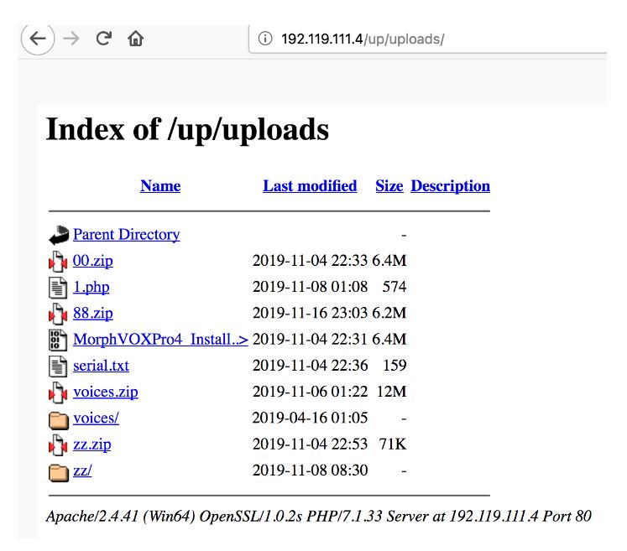Click the Parent Directory back-arrow icon
Screen dimensions: 627x551
(58, 235)
